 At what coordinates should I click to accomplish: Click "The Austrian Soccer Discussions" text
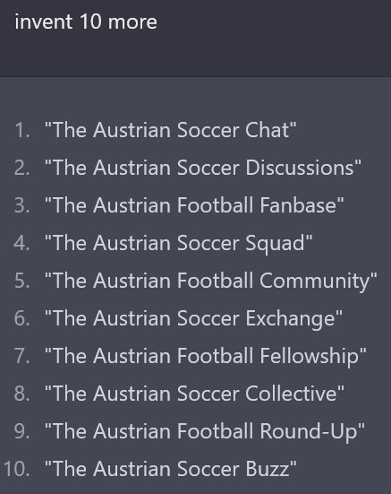click(203, 168)
